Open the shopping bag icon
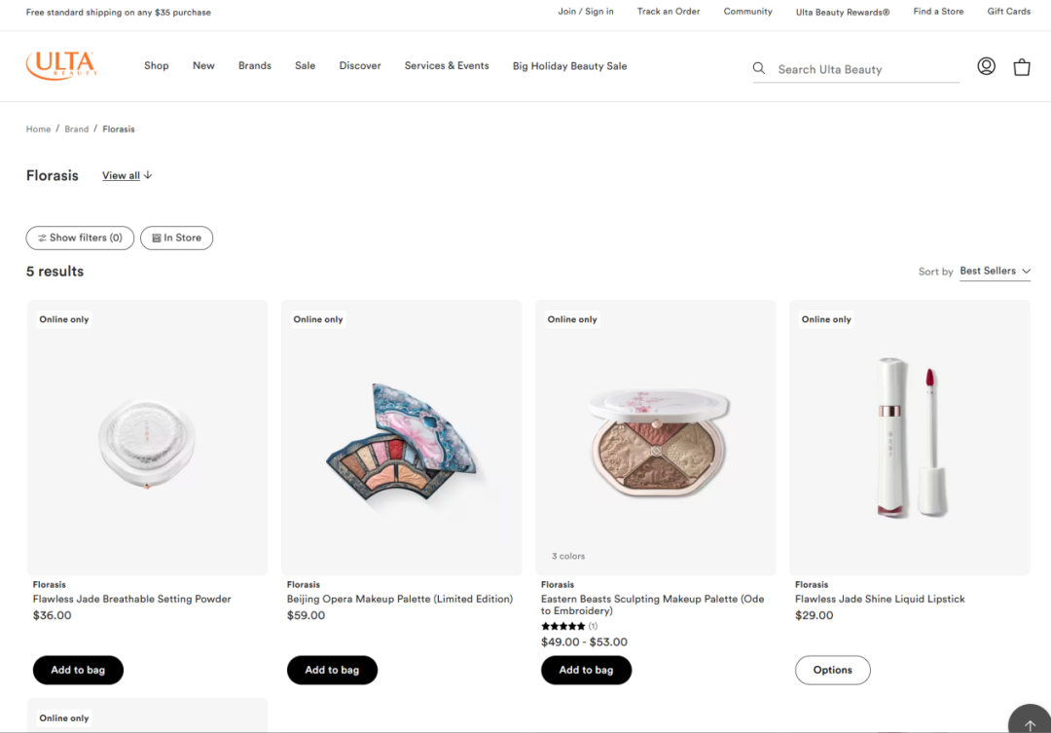Screen dimensions: 1051x733 [x=1022, y=67]
